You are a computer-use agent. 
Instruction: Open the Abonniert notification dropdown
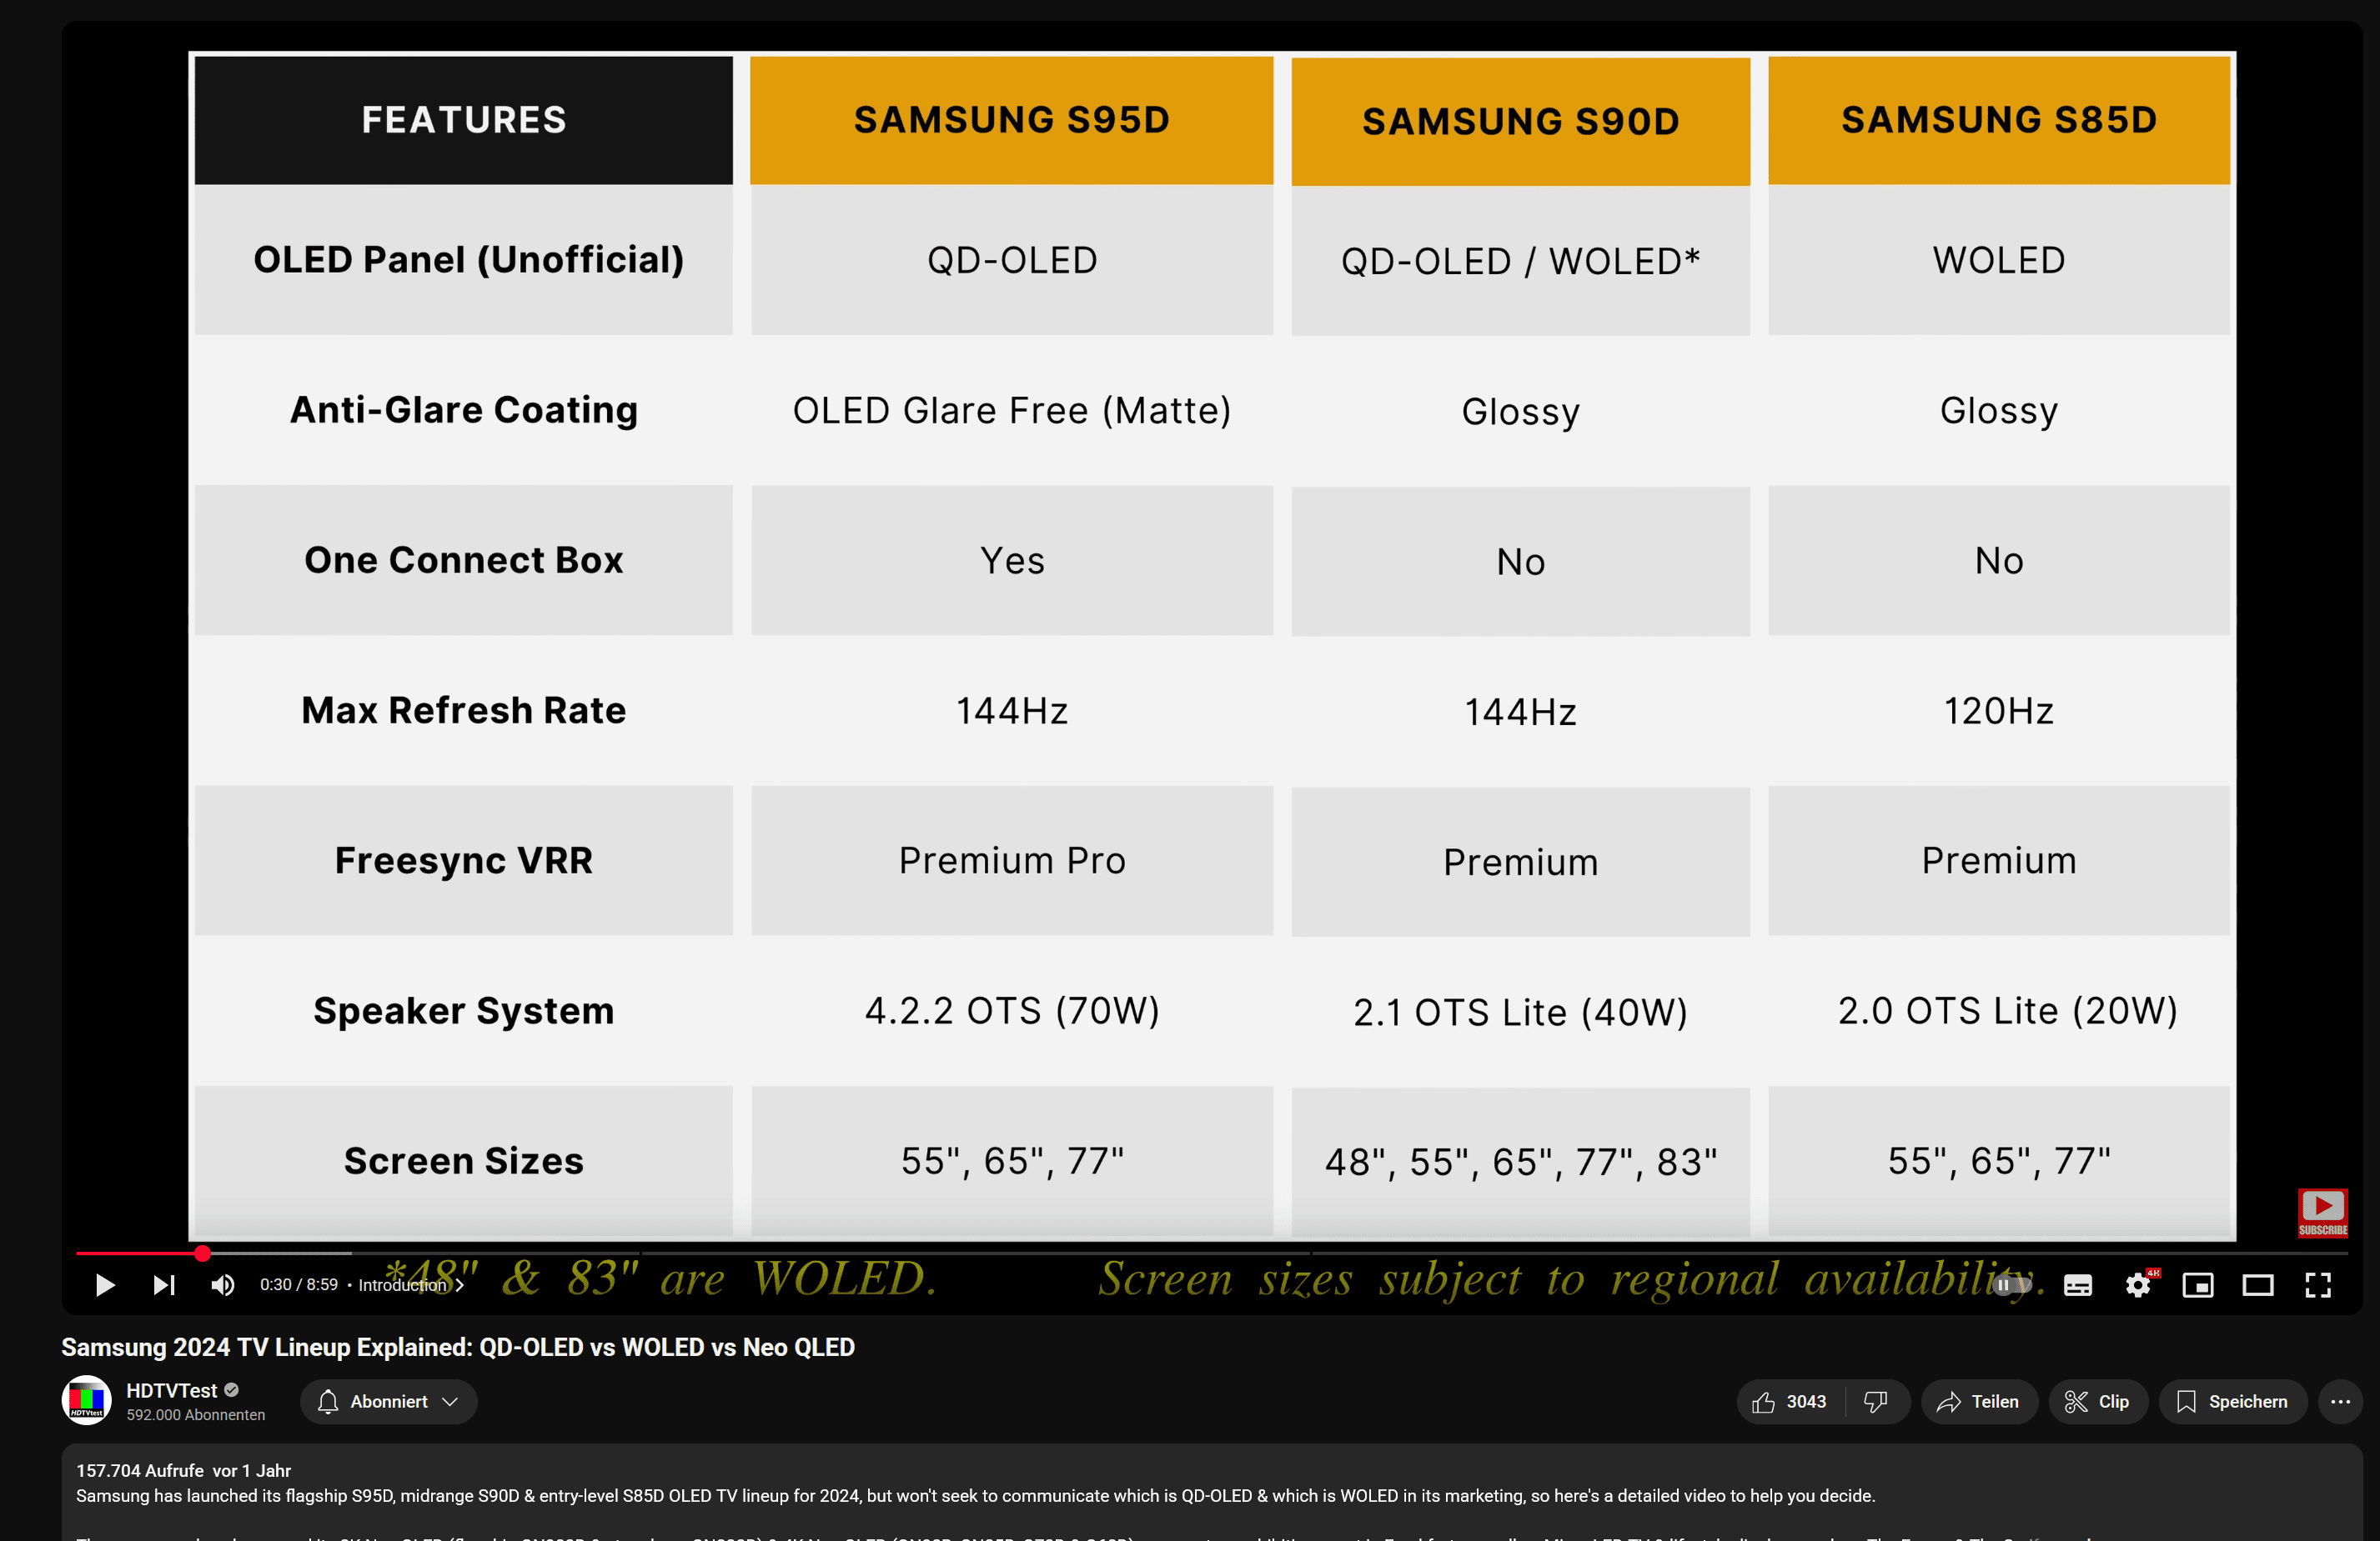tap(388, 1401)
